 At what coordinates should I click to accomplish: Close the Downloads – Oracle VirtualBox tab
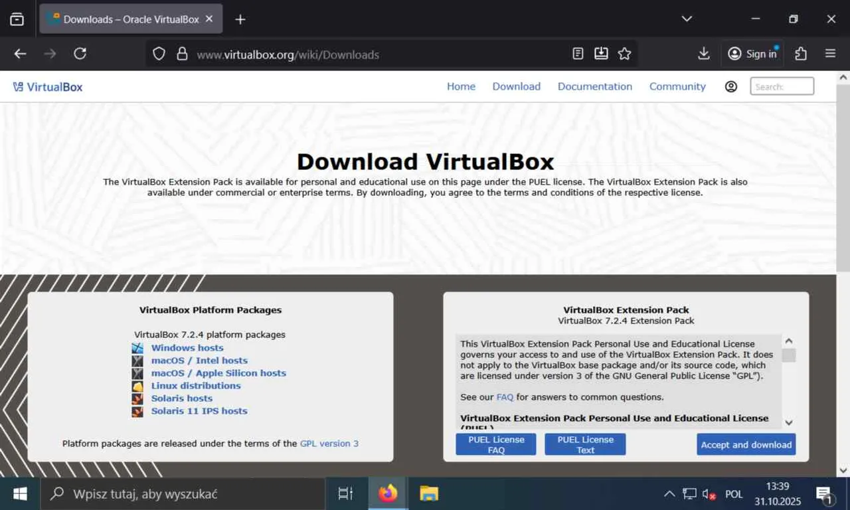pyautogui.click(x=209, y=19)
